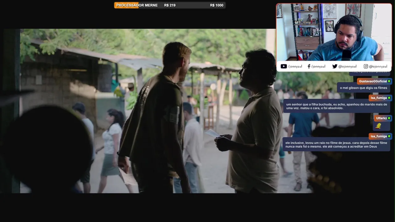Click the webcam feed of the streamer
Image resolution: width=395 pixels, height=222 pixels.
click(x=334, y=32)
